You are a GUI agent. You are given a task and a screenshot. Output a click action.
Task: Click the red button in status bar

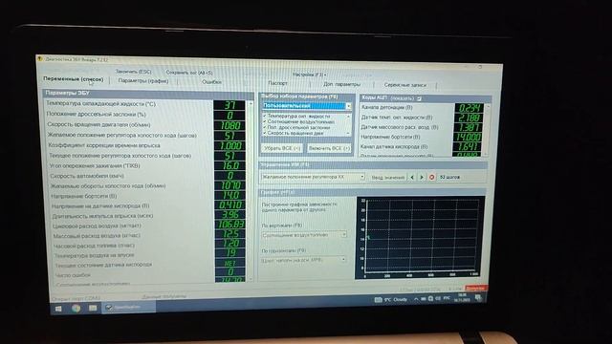click(x=475, y=289)
